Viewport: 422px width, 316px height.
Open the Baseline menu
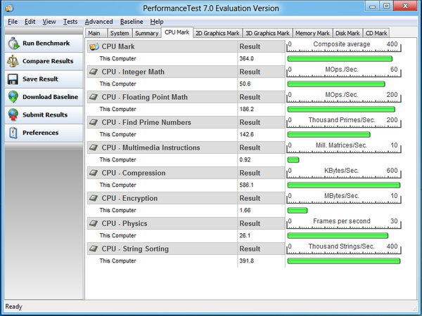(x=132, y=22)
